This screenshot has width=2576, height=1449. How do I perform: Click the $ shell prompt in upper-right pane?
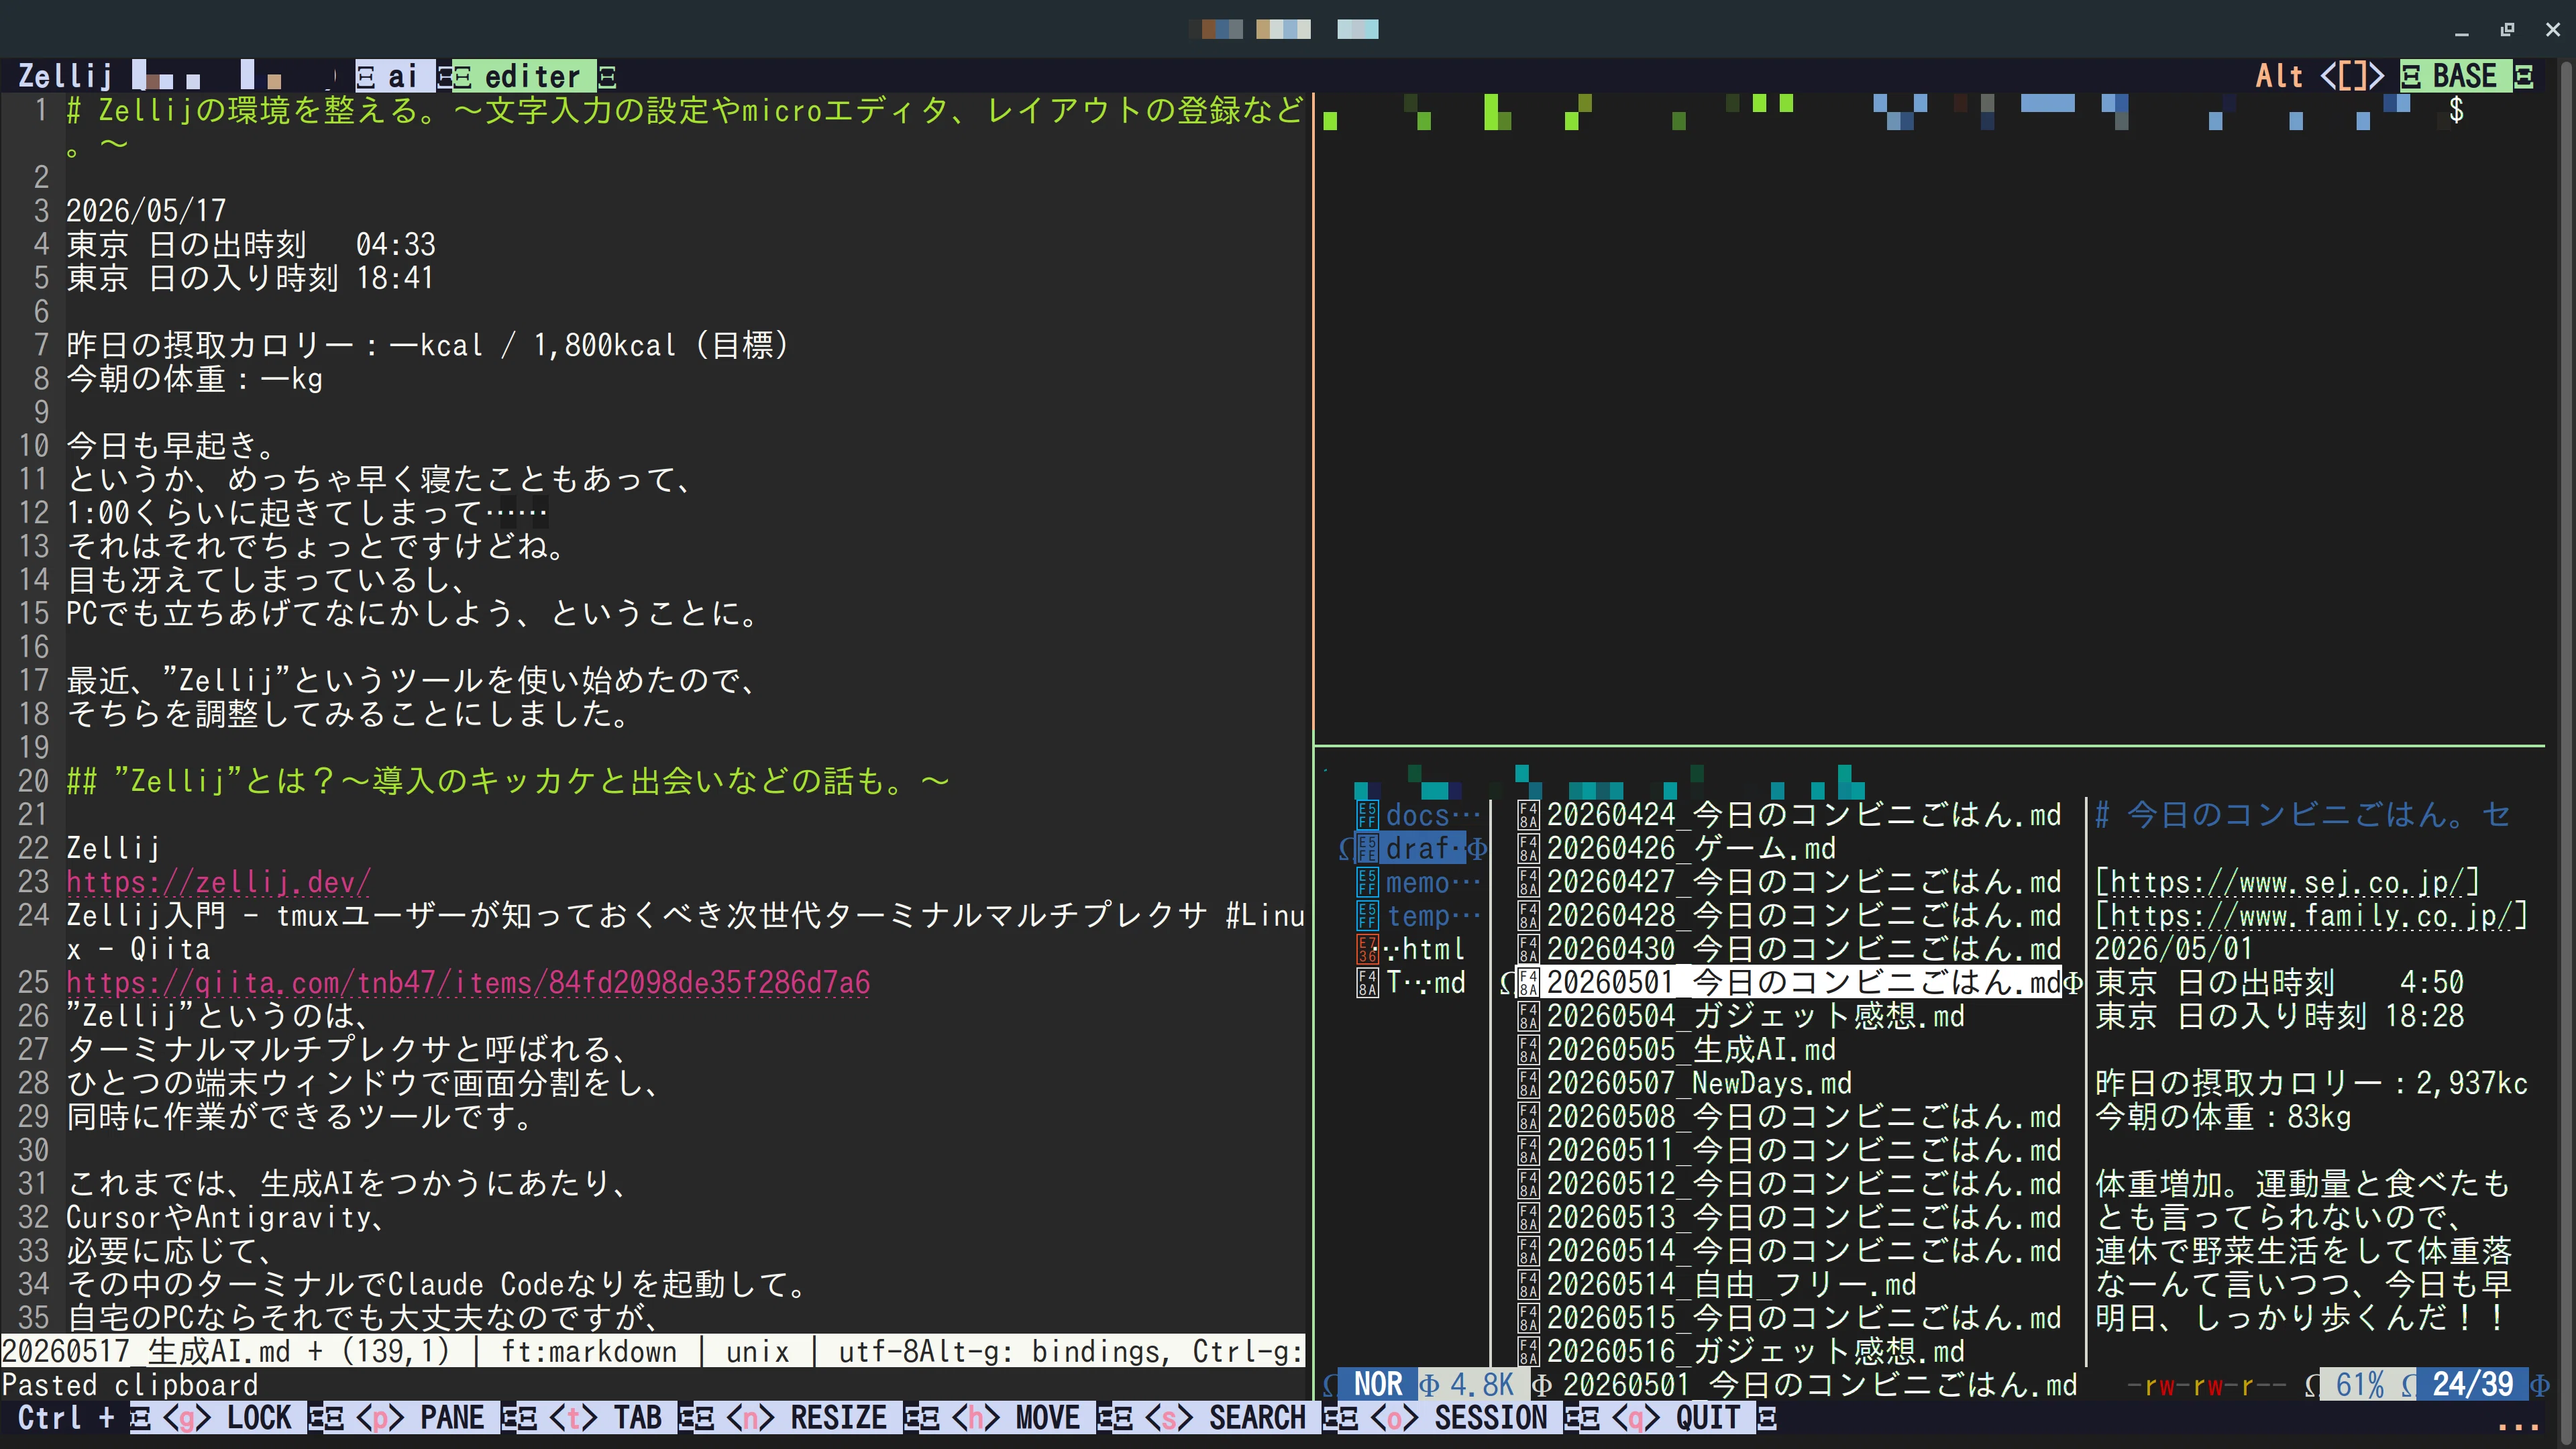(x=2456, y=110)
